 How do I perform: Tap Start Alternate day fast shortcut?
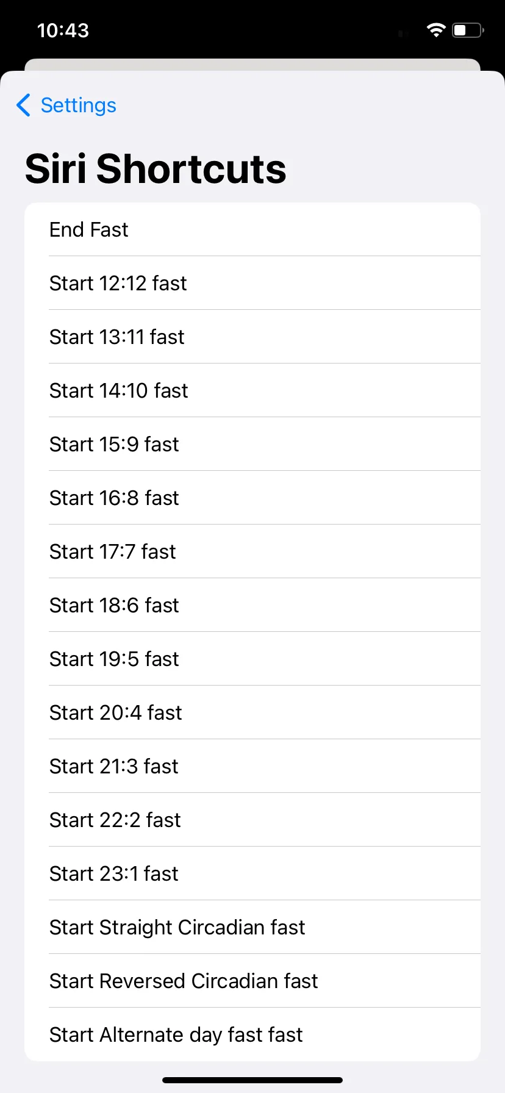[253, 1034]
